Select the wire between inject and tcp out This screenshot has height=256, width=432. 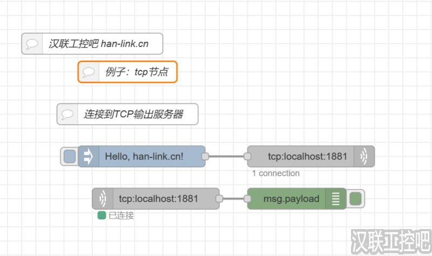coord(226,156)
